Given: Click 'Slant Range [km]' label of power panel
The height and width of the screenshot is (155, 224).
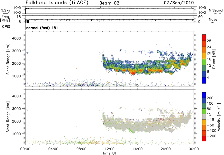Looking at the screenshot, I should (8, 59).
